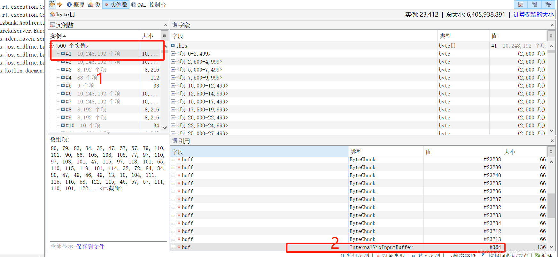Click the 计算保留的大小 link
Viewport: 558px width, 257px height.
(x=534, y=14)
